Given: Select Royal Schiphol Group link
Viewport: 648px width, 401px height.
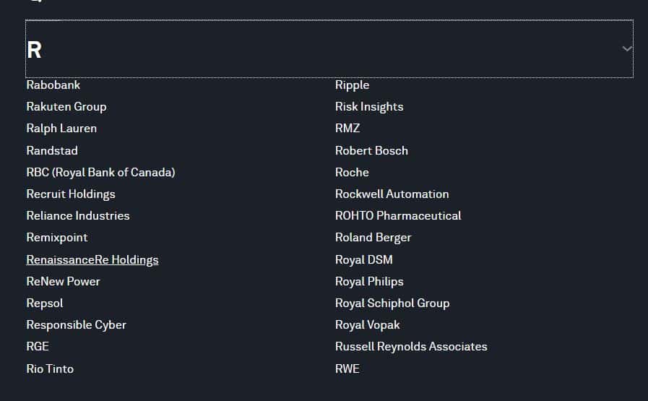Looking at the screenshot, I should 392,303.
